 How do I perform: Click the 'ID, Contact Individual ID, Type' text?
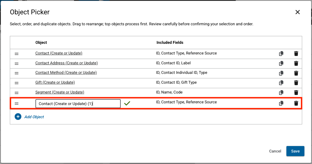coord(181,72)
